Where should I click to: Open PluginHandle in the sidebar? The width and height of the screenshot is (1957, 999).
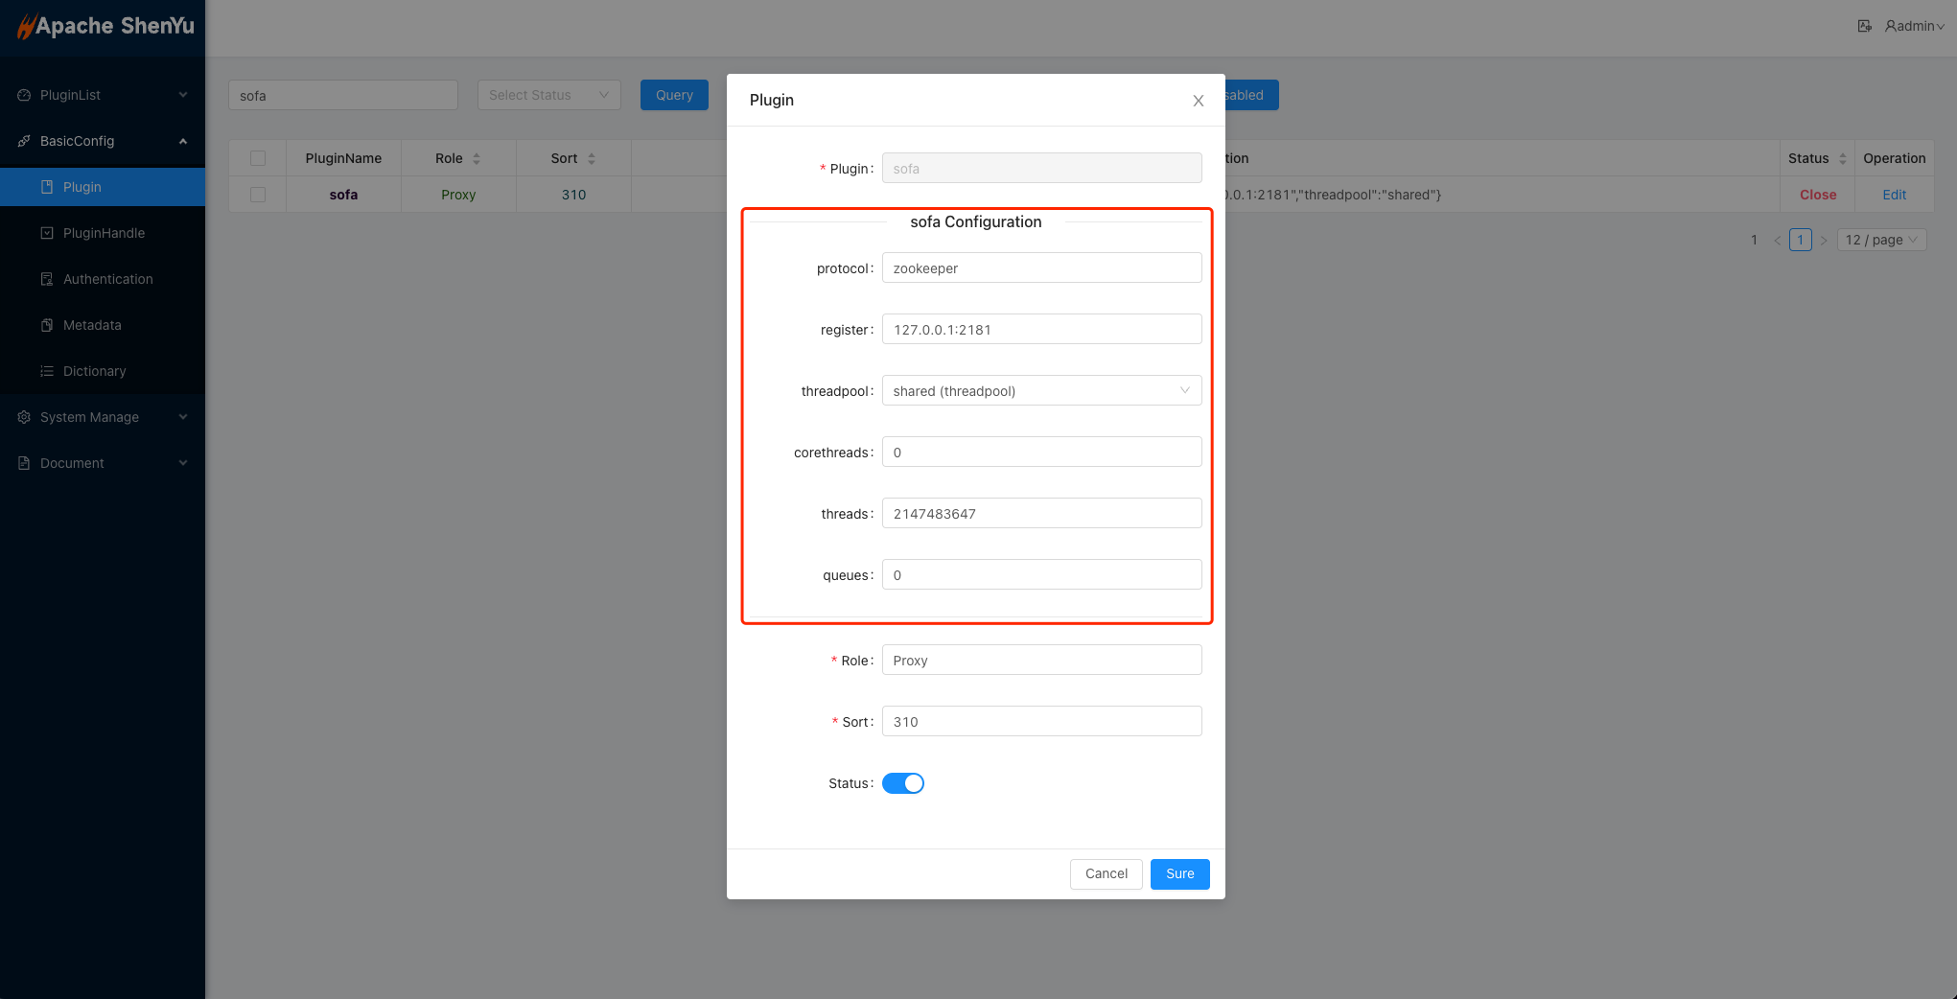[x=104, y=233]
